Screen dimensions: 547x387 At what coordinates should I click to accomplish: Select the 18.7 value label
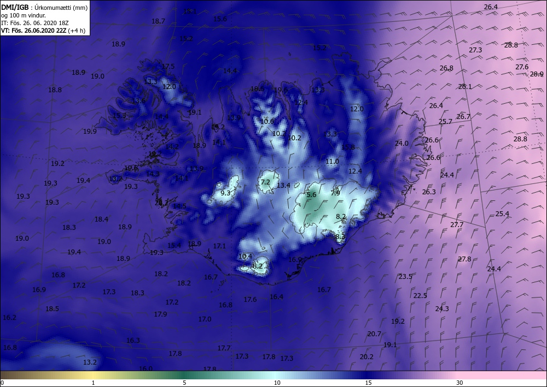[x=158, y=21]
